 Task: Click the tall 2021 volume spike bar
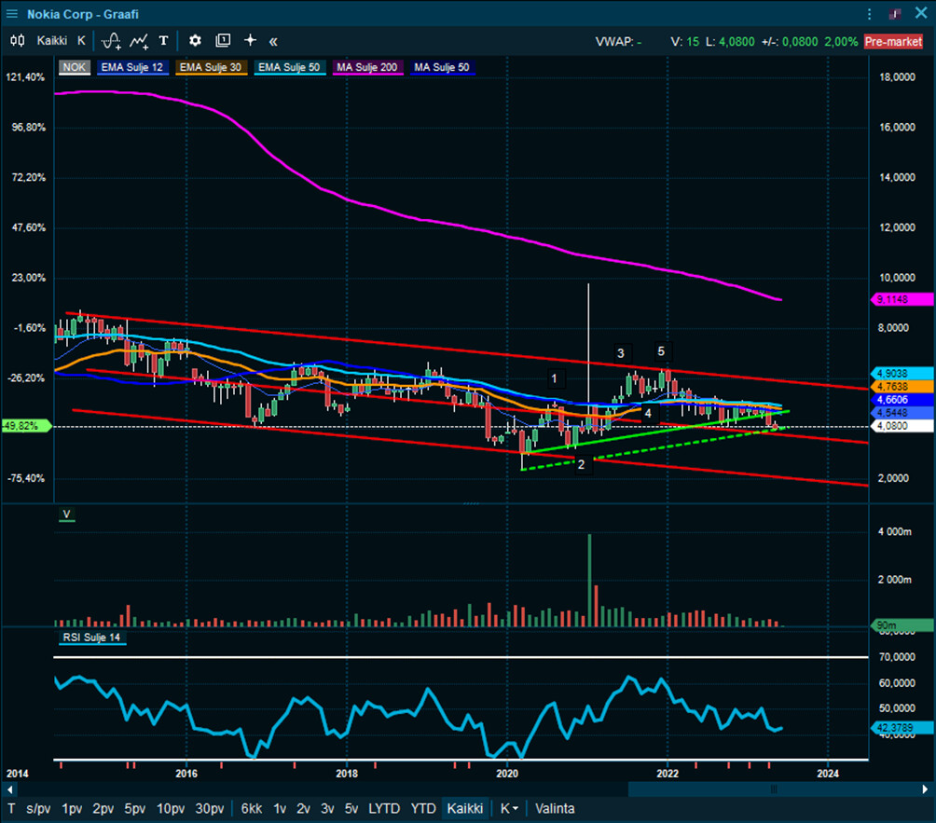point(590,580)
